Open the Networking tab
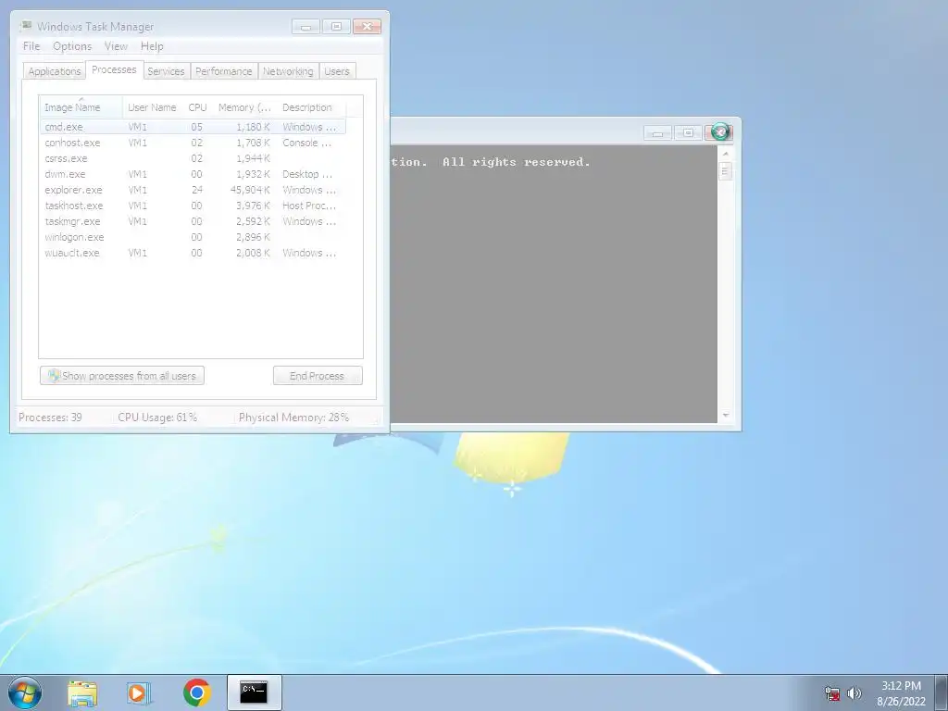This screenshot has width=948, height=711. (x=288, y=71)
